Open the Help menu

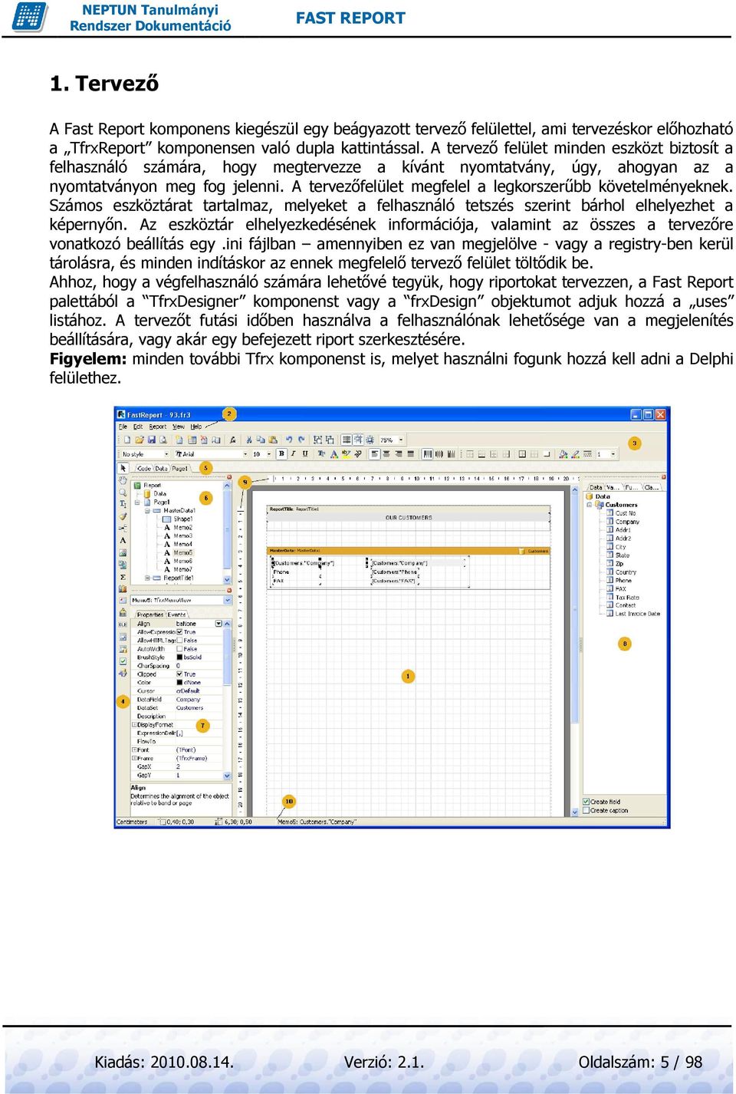196,427
